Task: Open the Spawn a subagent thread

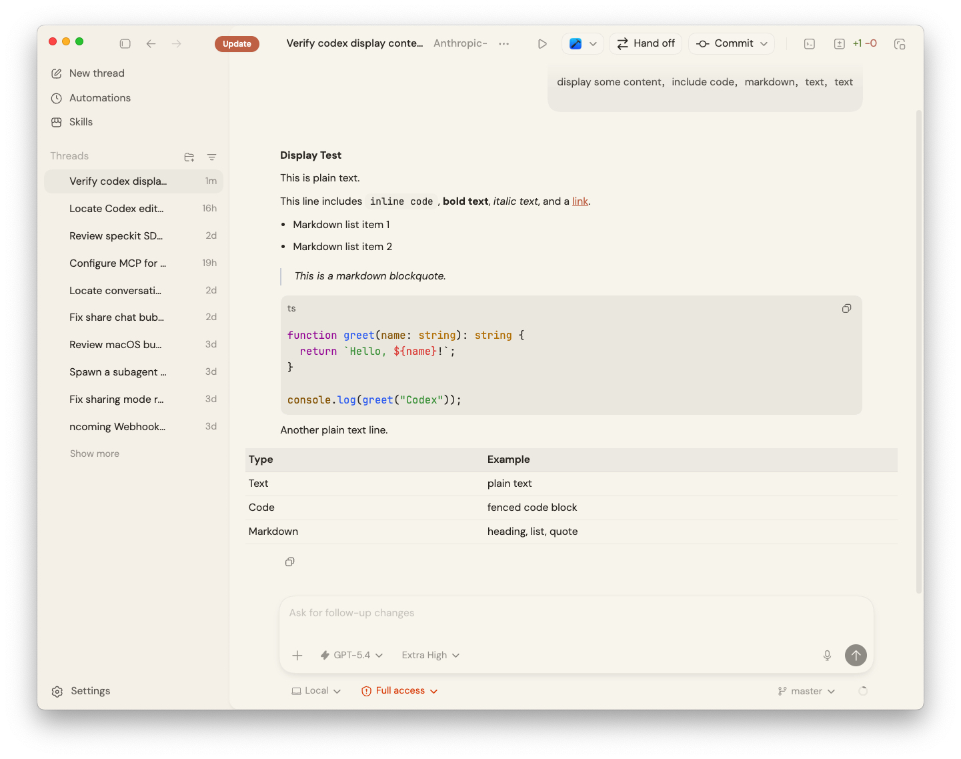Action: pos(133,372)
